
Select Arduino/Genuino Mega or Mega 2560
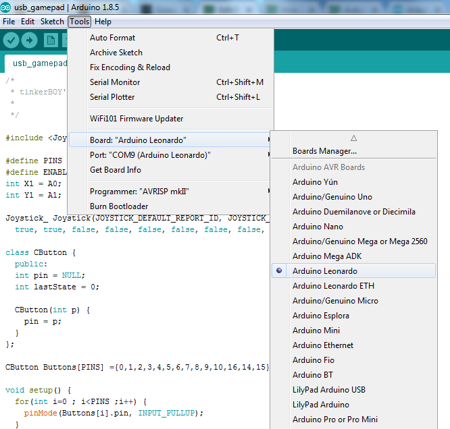coord(353,241)
